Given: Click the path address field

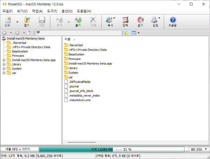Looking at the screenshot, I should [79, 33].
